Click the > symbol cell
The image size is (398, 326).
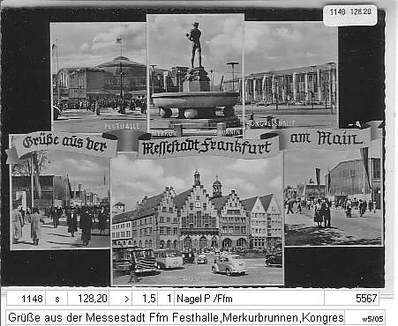click(x=121, y=299)
